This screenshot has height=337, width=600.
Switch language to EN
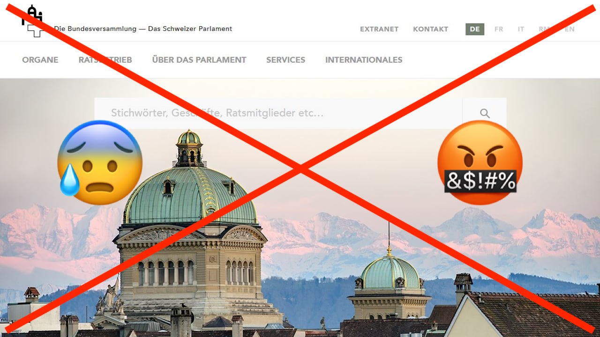coord(570,29)
